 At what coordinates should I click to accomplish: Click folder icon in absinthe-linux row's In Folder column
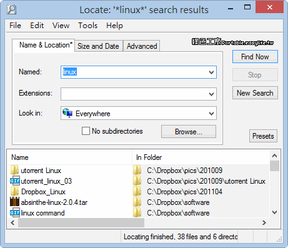point(137,202)
